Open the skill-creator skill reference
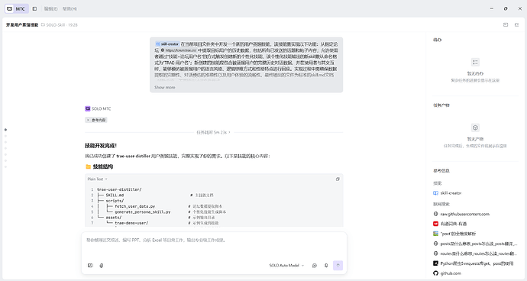The height and width of the screenshot is (281, 527). click(451, 193)
